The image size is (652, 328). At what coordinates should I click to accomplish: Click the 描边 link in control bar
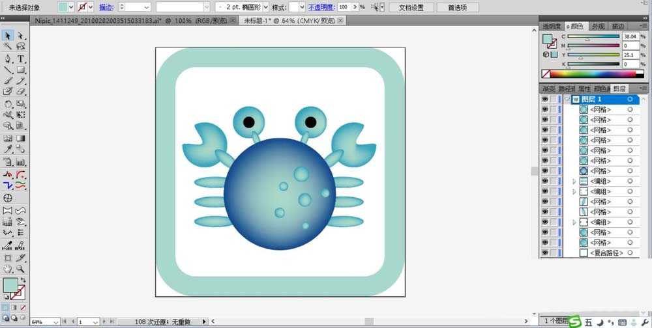(x=106, y=7)
